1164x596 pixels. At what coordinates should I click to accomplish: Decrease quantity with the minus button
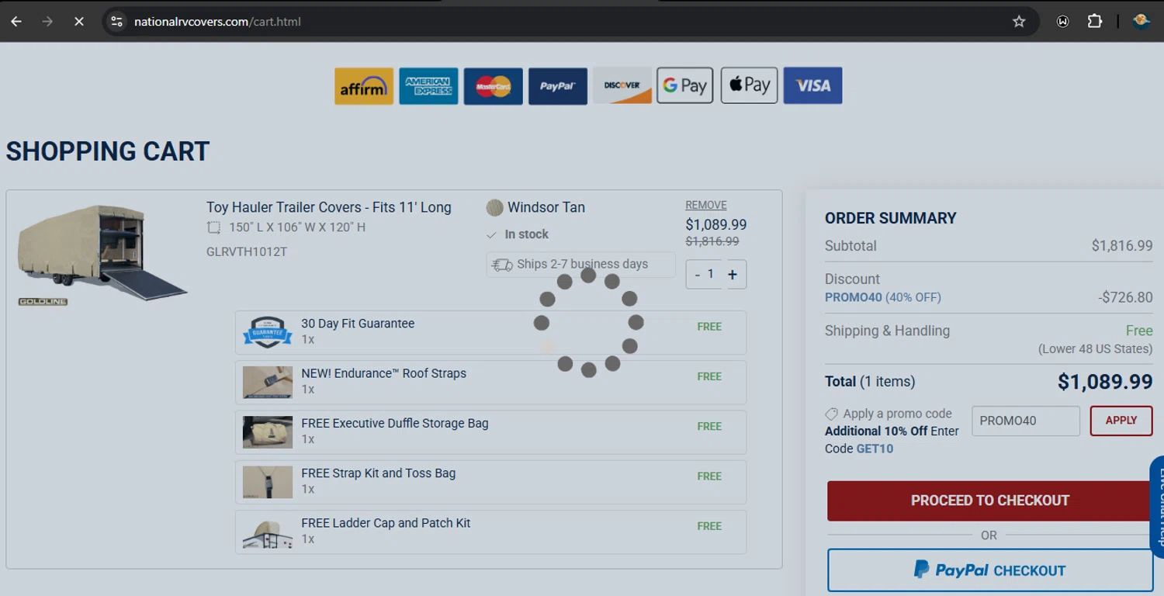pos(697,274)
